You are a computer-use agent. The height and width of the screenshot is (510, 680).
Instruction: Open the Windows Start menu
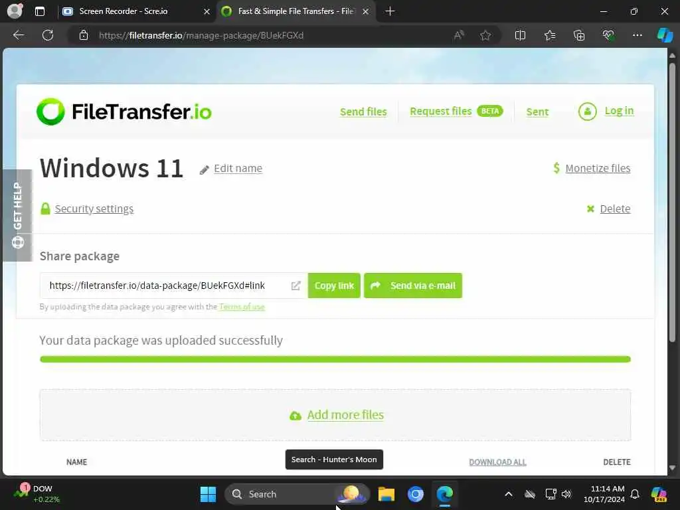pyautogui.click(x=208, y=494)
